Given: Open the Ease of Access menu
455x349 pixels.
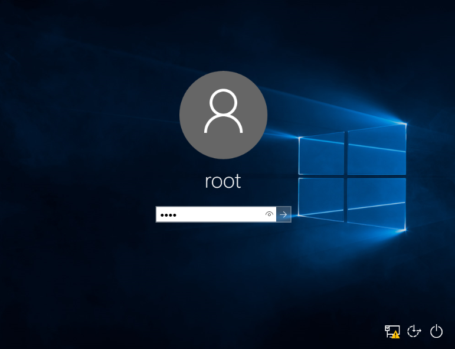Looking at the screenshot, I should pos(414,331).
